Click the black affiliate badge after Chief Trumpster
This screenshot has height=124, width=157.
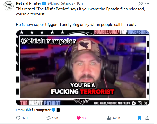coord(58,110)
